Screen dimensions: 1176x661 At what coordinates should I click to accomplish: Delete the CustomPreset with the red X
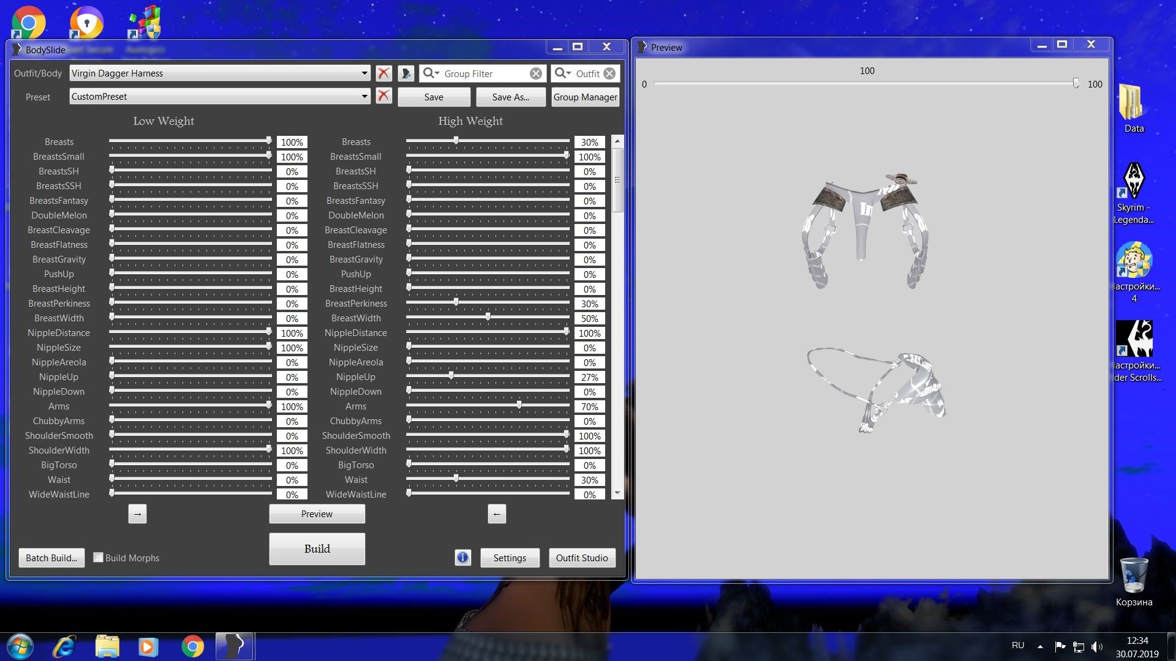pyautogui.click(x=383, y=96)
